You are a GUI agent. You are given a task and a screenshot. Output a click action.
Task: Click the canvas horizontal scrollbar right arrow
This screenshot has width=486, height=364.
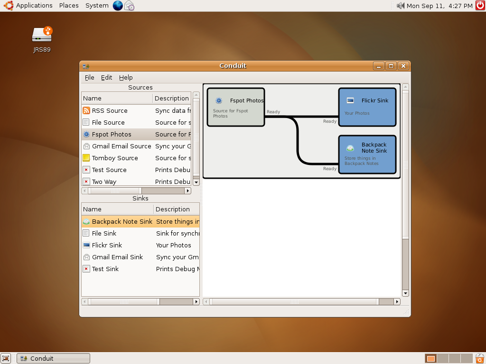pos(397,301)
